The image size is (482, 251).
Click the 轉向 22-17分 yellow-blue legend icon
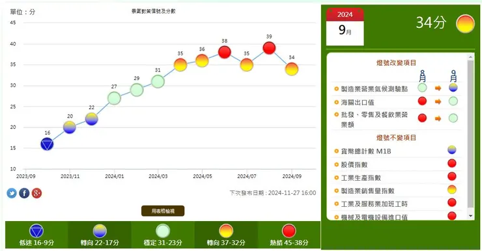tap(100, 231)
